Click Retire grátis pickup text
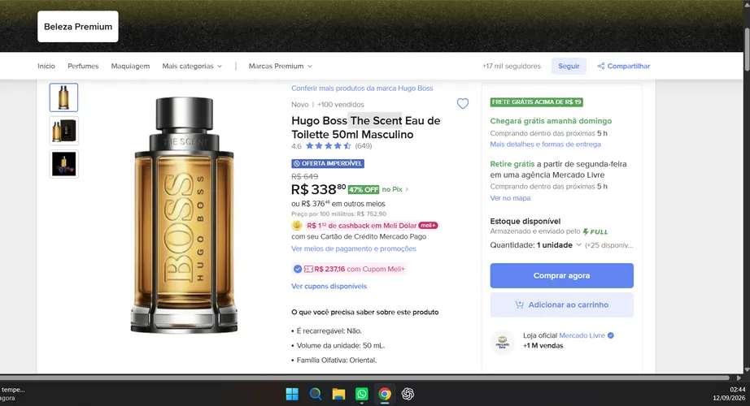 (512, 164)
